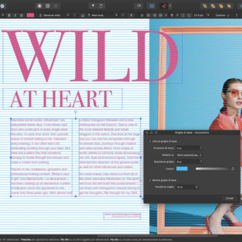242x242 pixels.
Task: Click the Posizione di inizio stepper arrows
Action: 201,148
